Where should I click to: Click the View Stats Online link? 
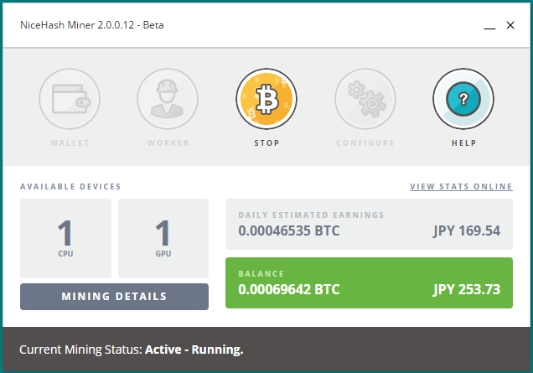pos(461,187)
